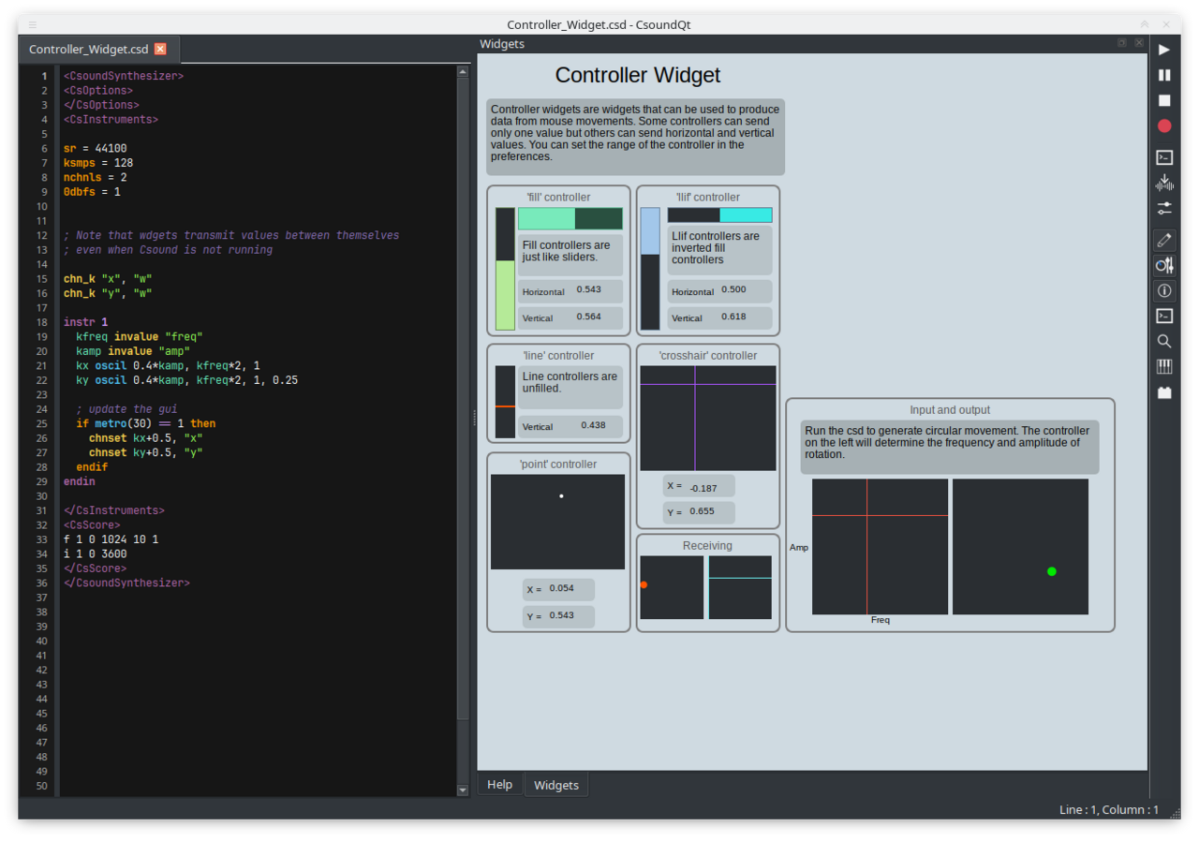1199x841 pixels.
Task: Float the Widgets panel with the undock icon
Action: pos(1121,43)
